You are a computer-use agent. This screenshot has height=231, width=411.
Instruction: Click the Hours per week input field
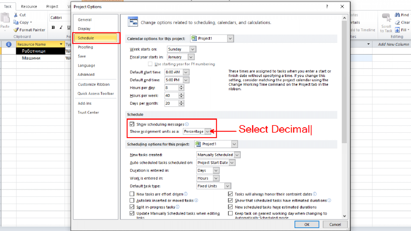pos(172,95)
